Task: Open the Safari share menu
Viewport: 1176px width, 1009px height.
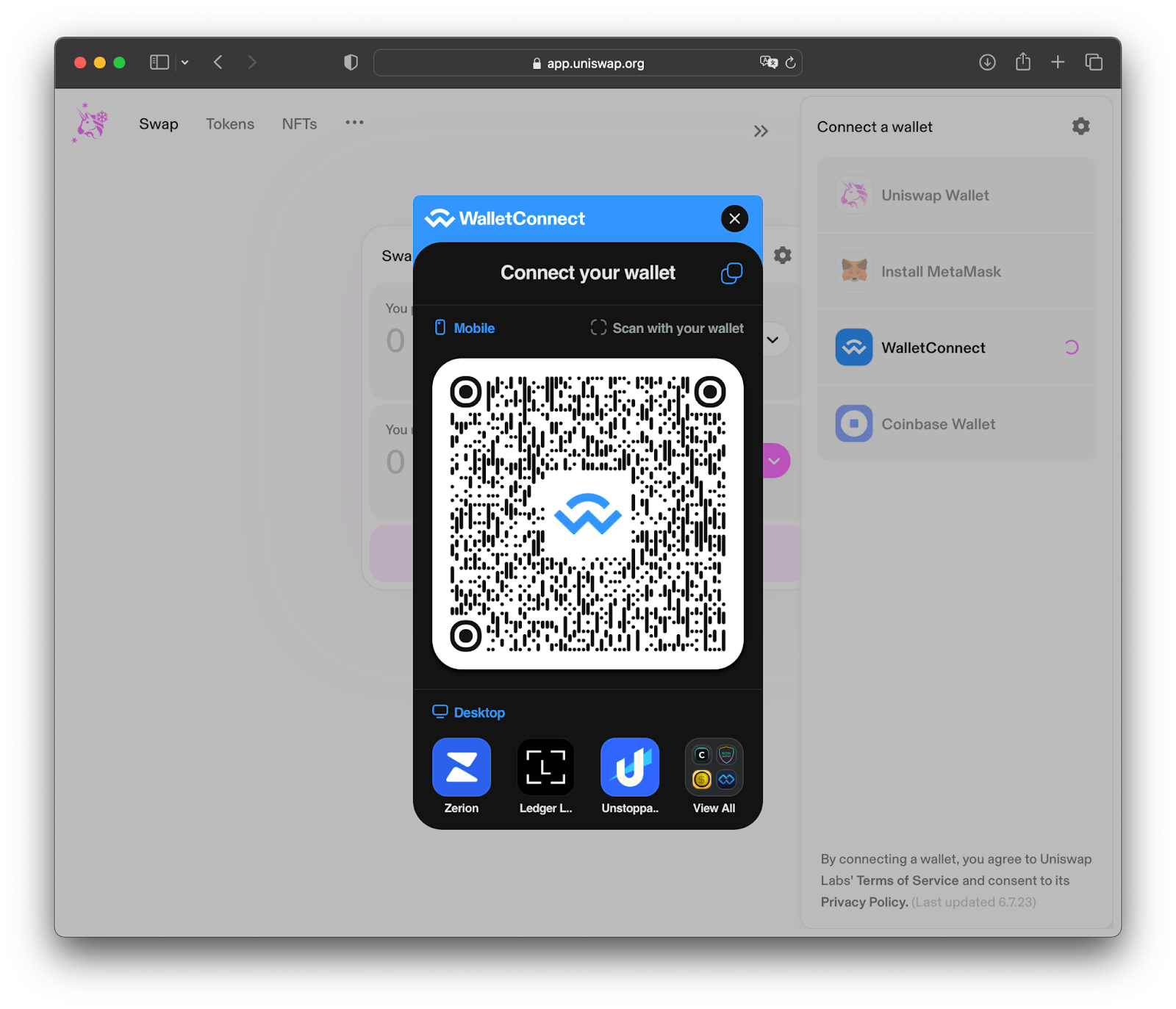Action: point(1023,62)
